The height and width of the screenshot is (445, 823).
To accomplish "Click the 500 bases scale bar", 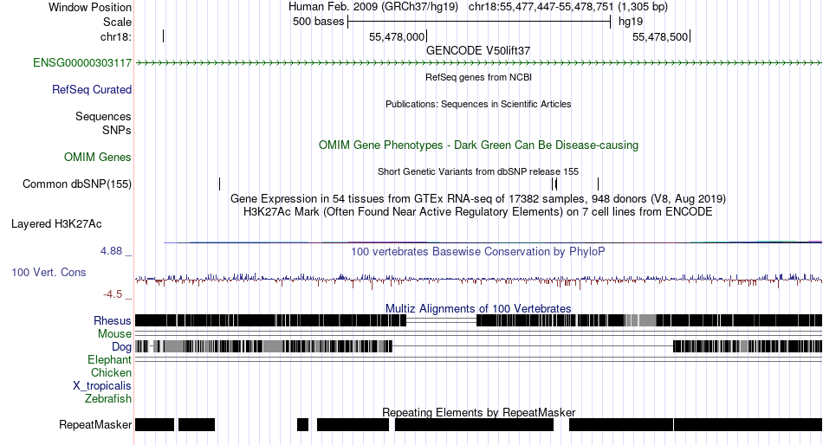I will pos(479,22).
